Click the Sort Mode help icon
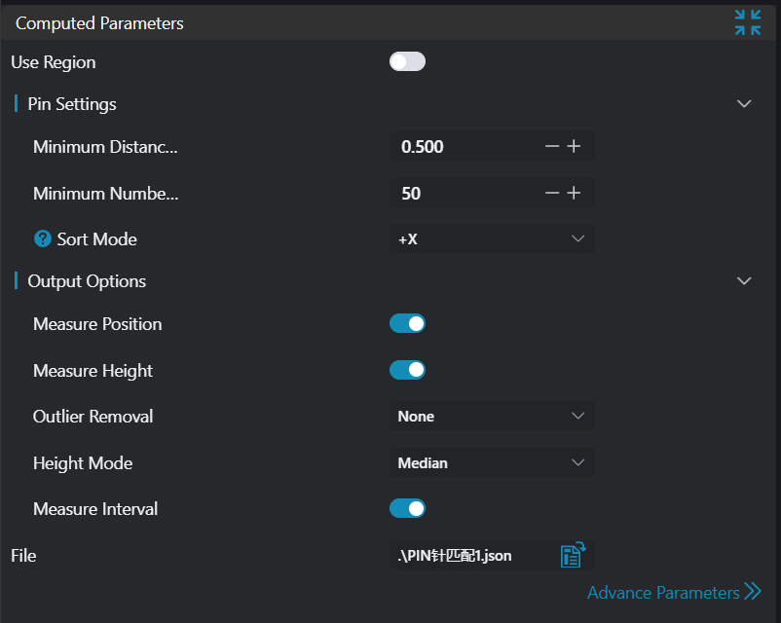This screenshot has height=623, width=781. 42,238
